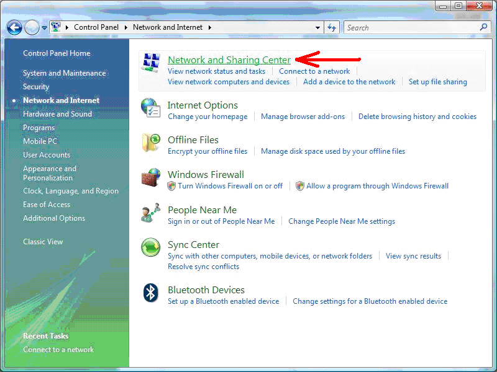Expand arrow after Control Panel breadcrumb
The image size is (497, 372).
(126, 27)
